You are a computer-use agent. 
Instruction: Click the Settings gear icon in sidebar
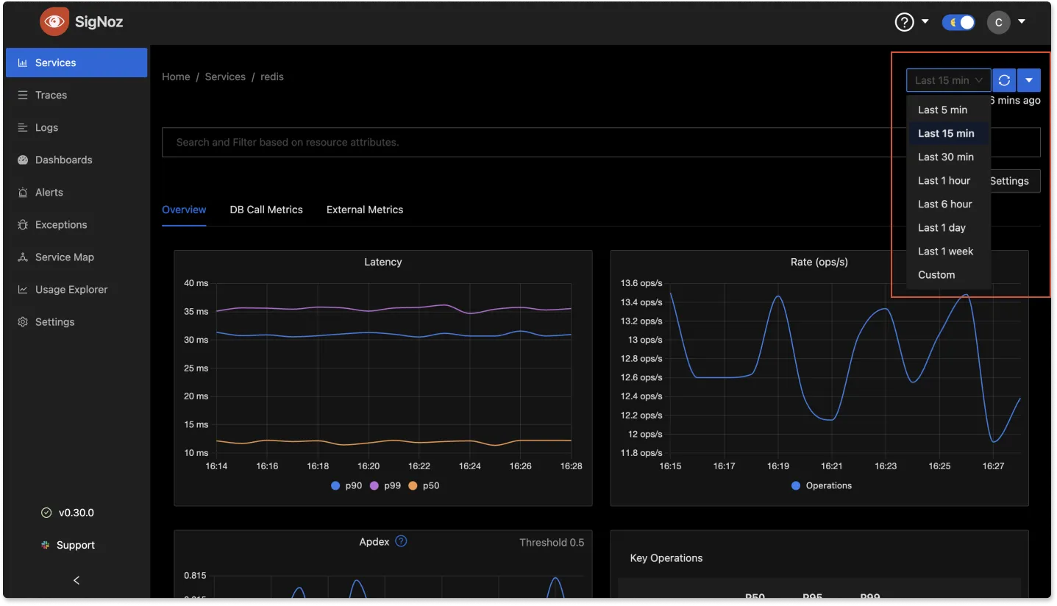point(22,321)
